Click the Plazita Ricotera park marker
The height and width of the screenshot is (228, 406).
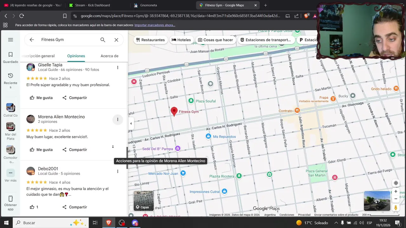[239, 176]
